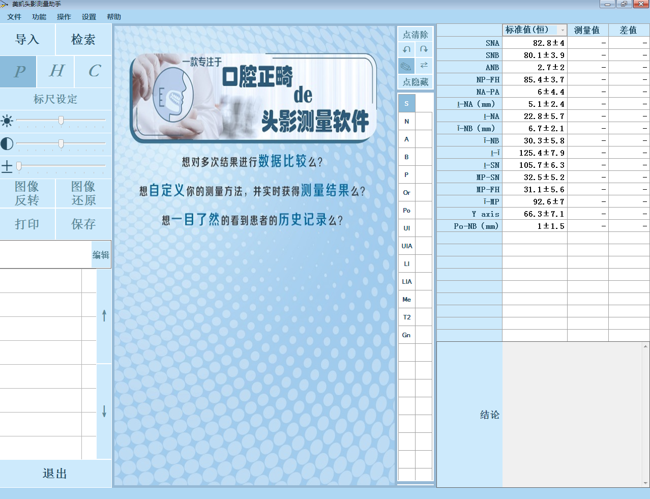Select landmark point Gn

tap(406, 335)
